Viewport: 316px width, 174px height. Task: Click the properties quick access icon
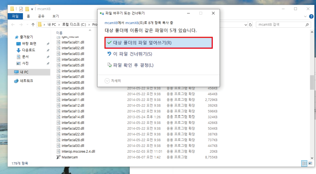tap(21, 9)
